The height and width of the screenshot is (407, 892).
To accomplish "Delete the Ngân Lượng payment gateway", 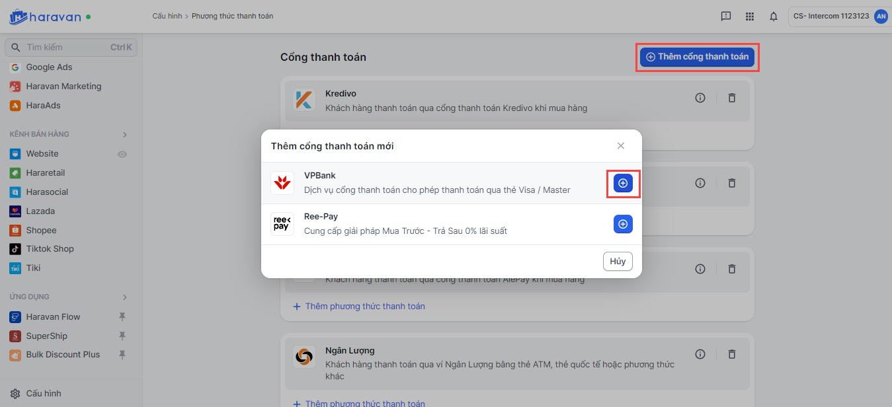I will pyautogui.click(x=731, y=354).
